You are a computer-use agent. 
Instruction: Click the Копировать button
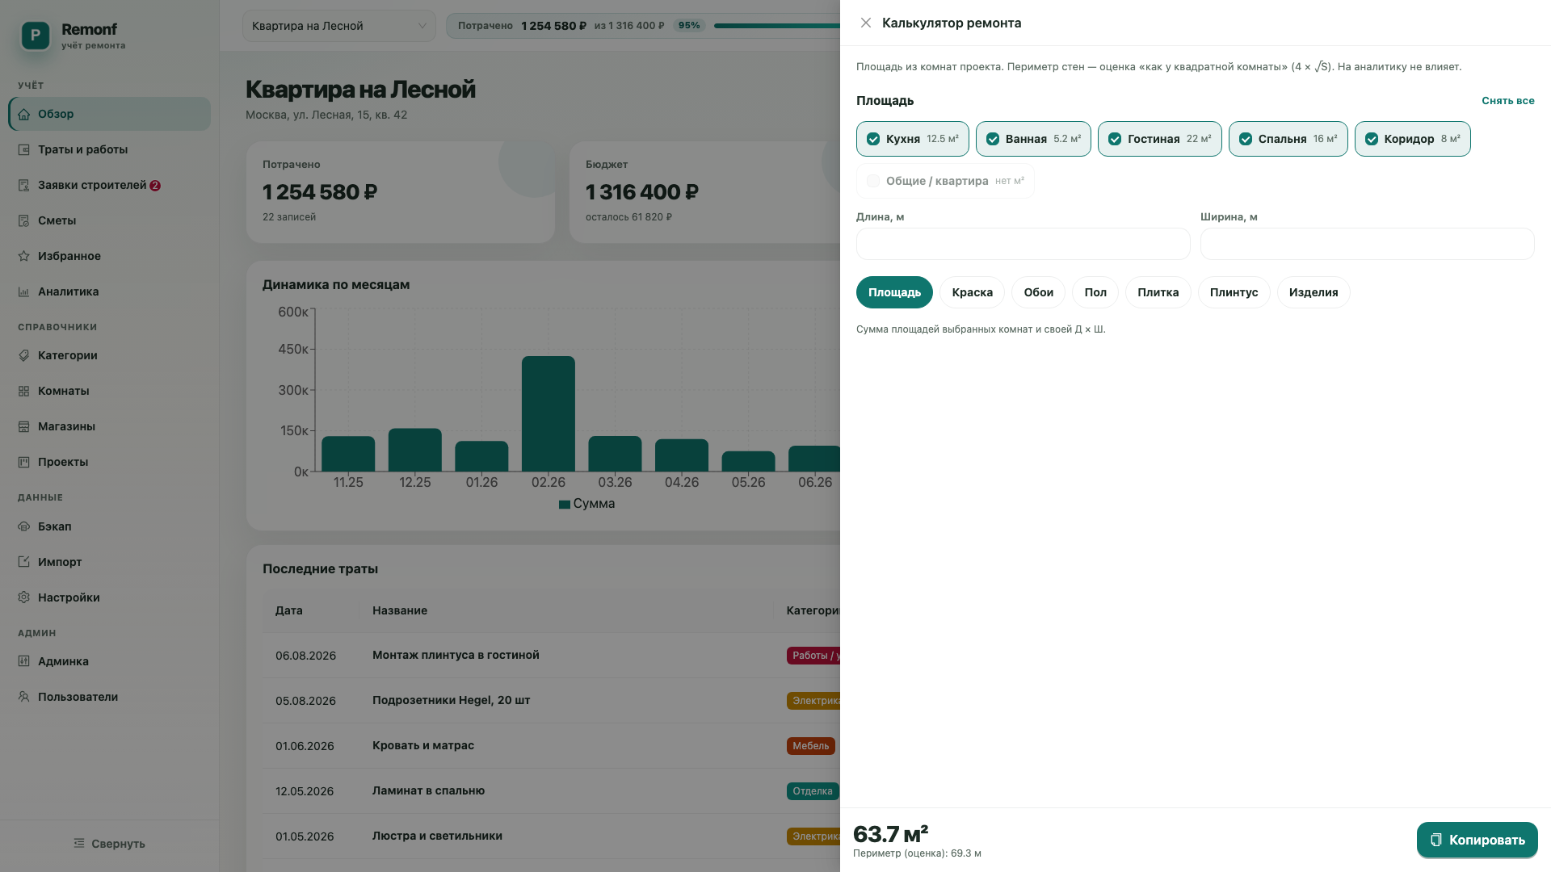coord(1477,840)
